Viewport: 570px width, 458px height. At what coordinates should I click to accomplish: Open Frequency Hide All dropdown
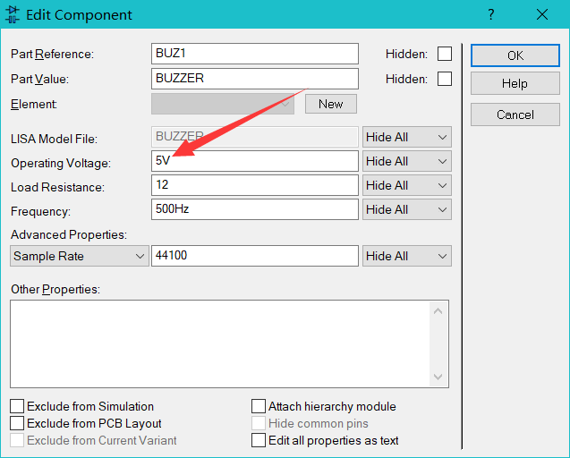407,209
